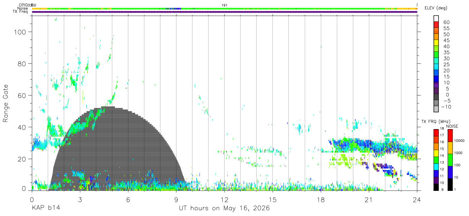Click the '80' tick on the Range Gate axis
Image resolution: width=469 pixels, height=216 pixels.
click(x=23, y=64)
